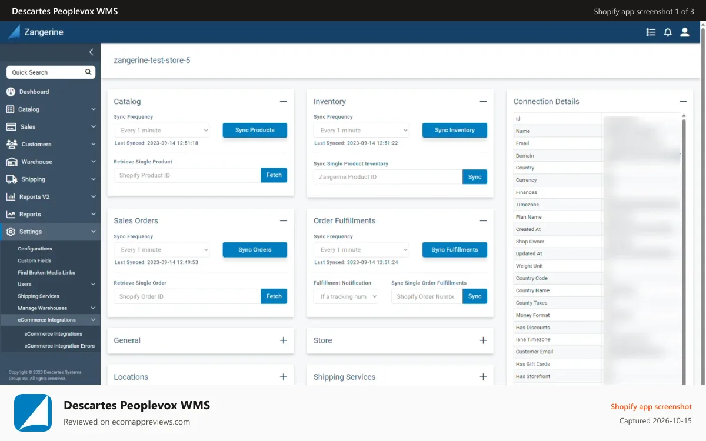Focus the Shopify Order ID field
This screenshot has width=706, height=441.
(187, 296)
